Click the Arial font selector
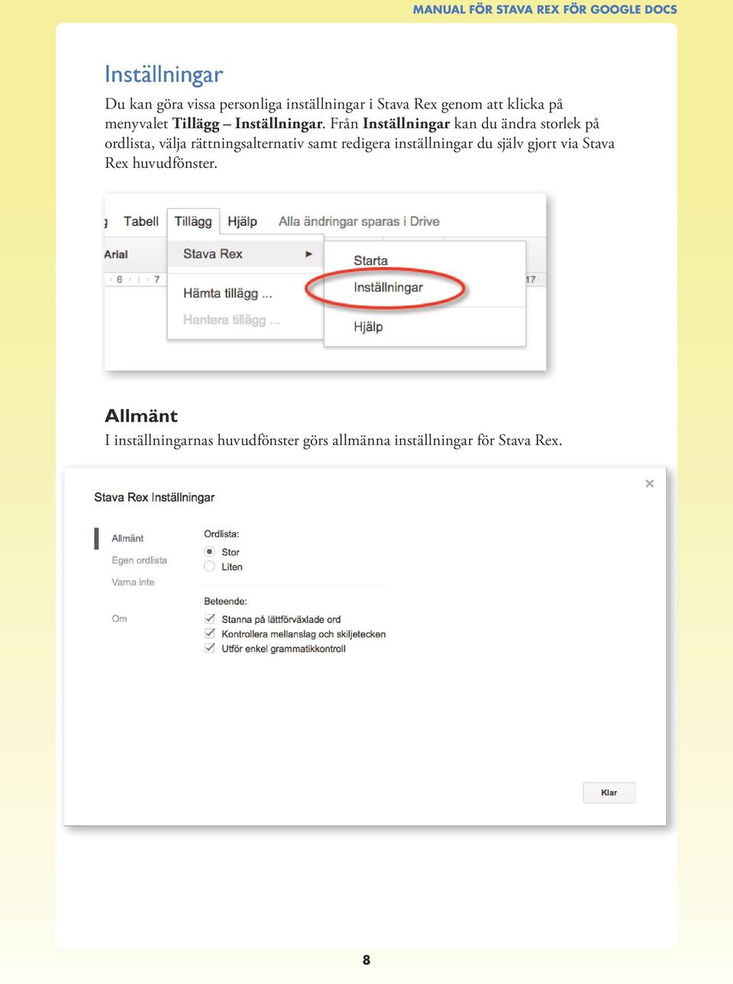This screenshot has width=733, height=984. (116, 255)
